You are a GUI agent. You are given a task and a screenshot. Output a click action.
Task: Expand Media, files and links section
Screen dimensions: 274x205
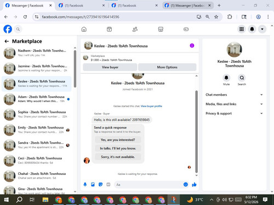point(235,104)
